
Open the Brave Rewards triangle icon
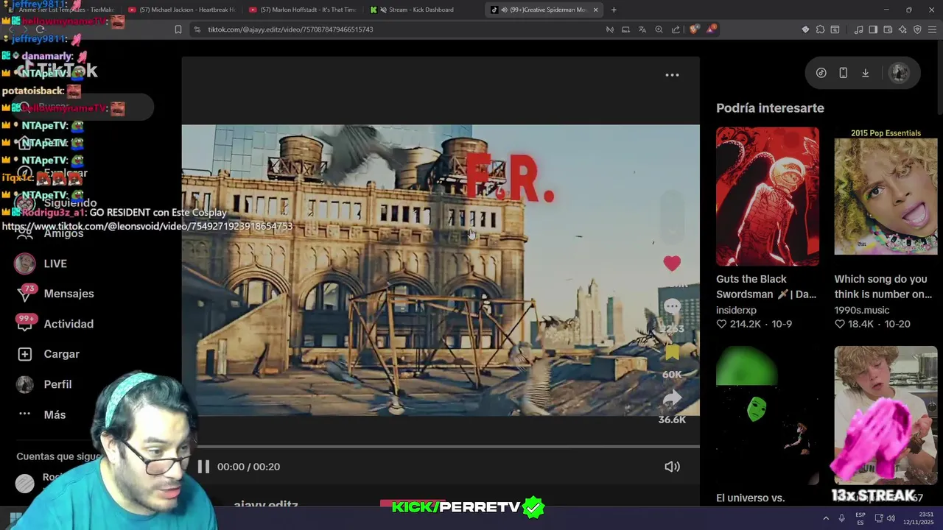point(711,29)
